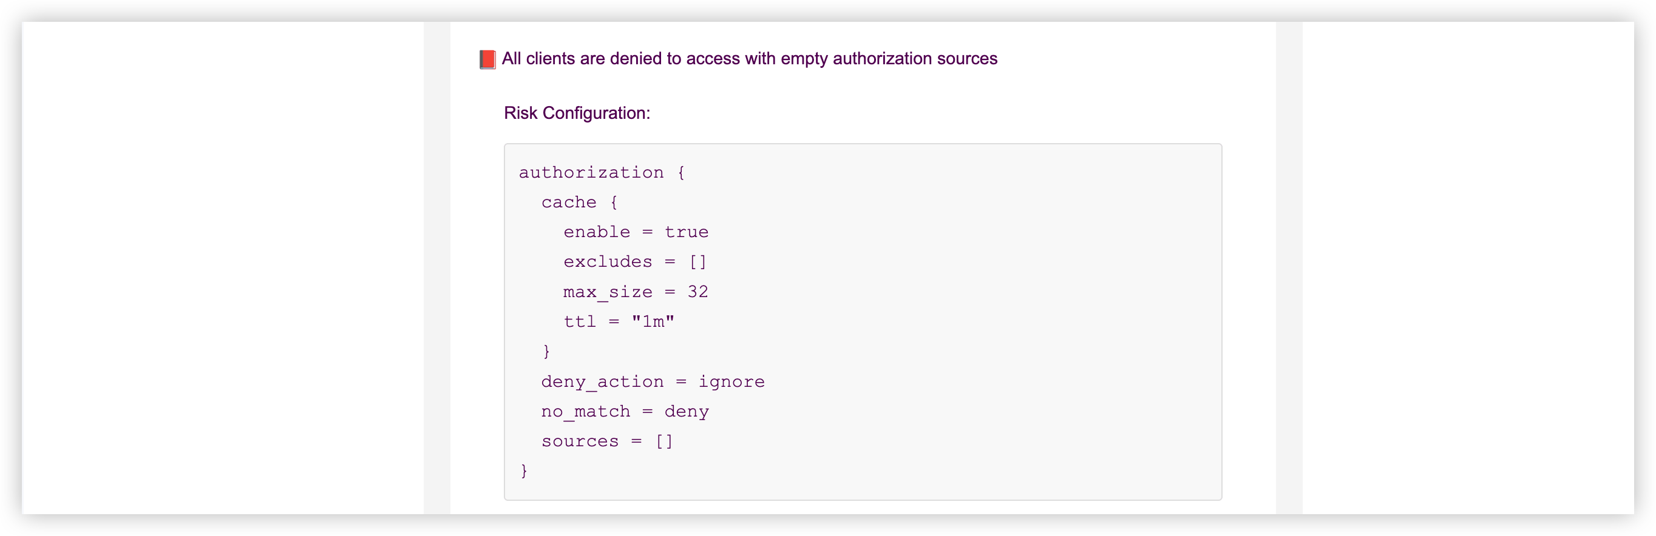Image resolution: width=1656 pixels, height=536 pixels.
Task: Click the final closing brace of the authorization block
Action: 524,471
